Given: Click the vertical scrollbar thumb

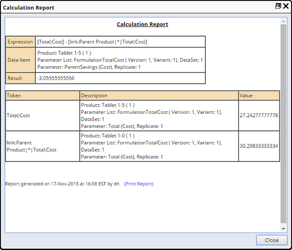Looking at the screenshot, I should [283, 124].
